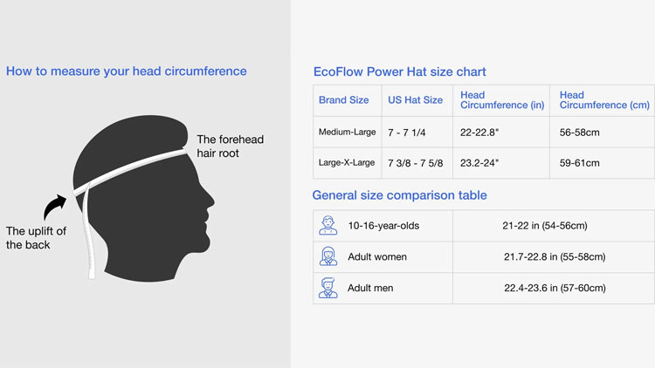Click the 'Medium-Large' size cell
655x368 pixels.
coord(347,133)
